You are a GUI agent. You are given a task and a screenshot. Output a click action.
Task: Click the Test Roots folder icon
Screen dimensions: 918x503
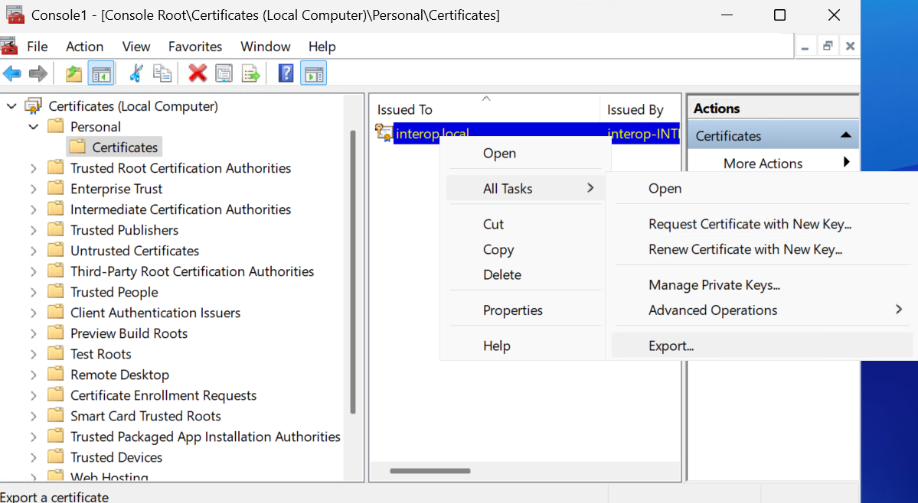tap(56, 353)
